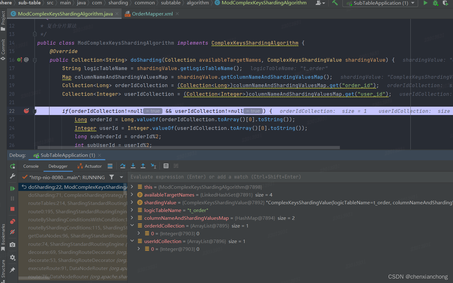The width and height of the screenshot is (453, 283).
Task: Select routeTables:214 stack frame
Action: (x=73, y=203)
